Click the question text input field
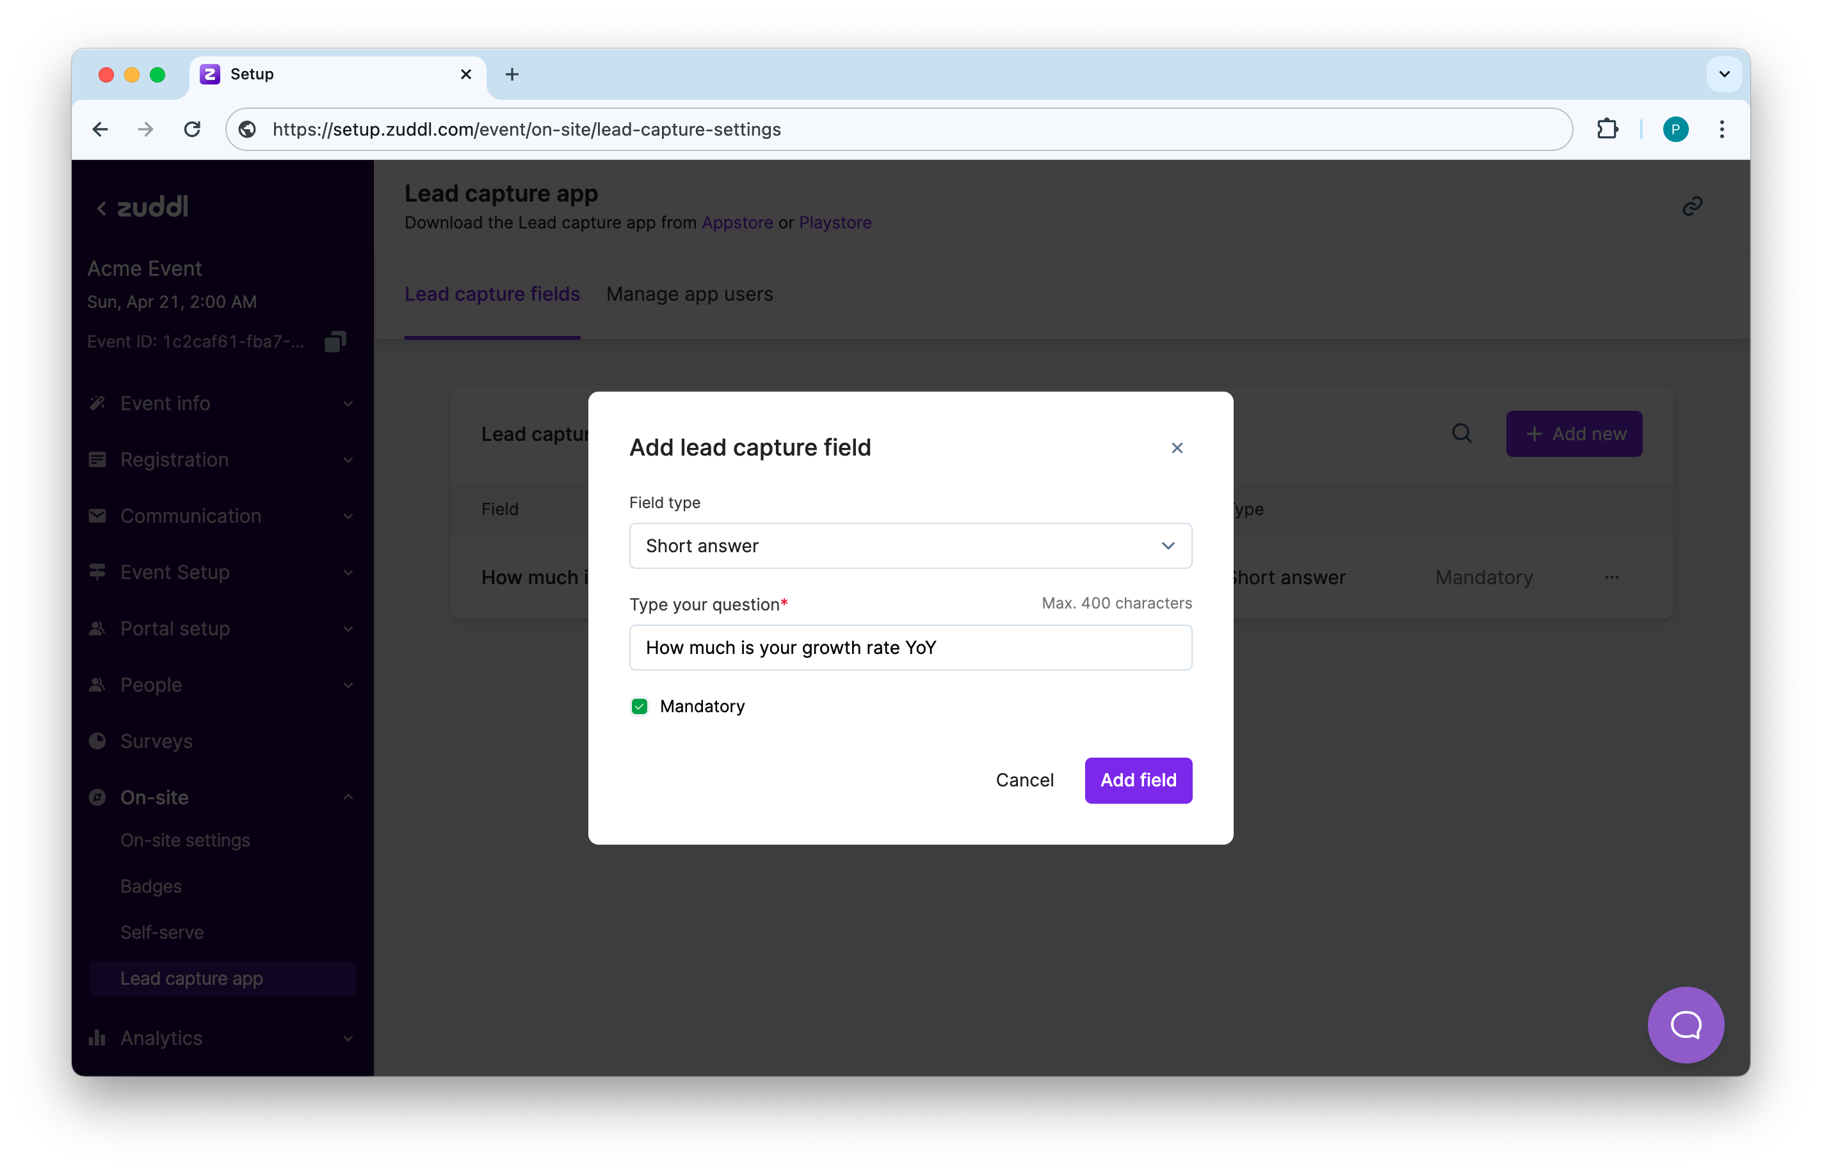 pos(910,647)
